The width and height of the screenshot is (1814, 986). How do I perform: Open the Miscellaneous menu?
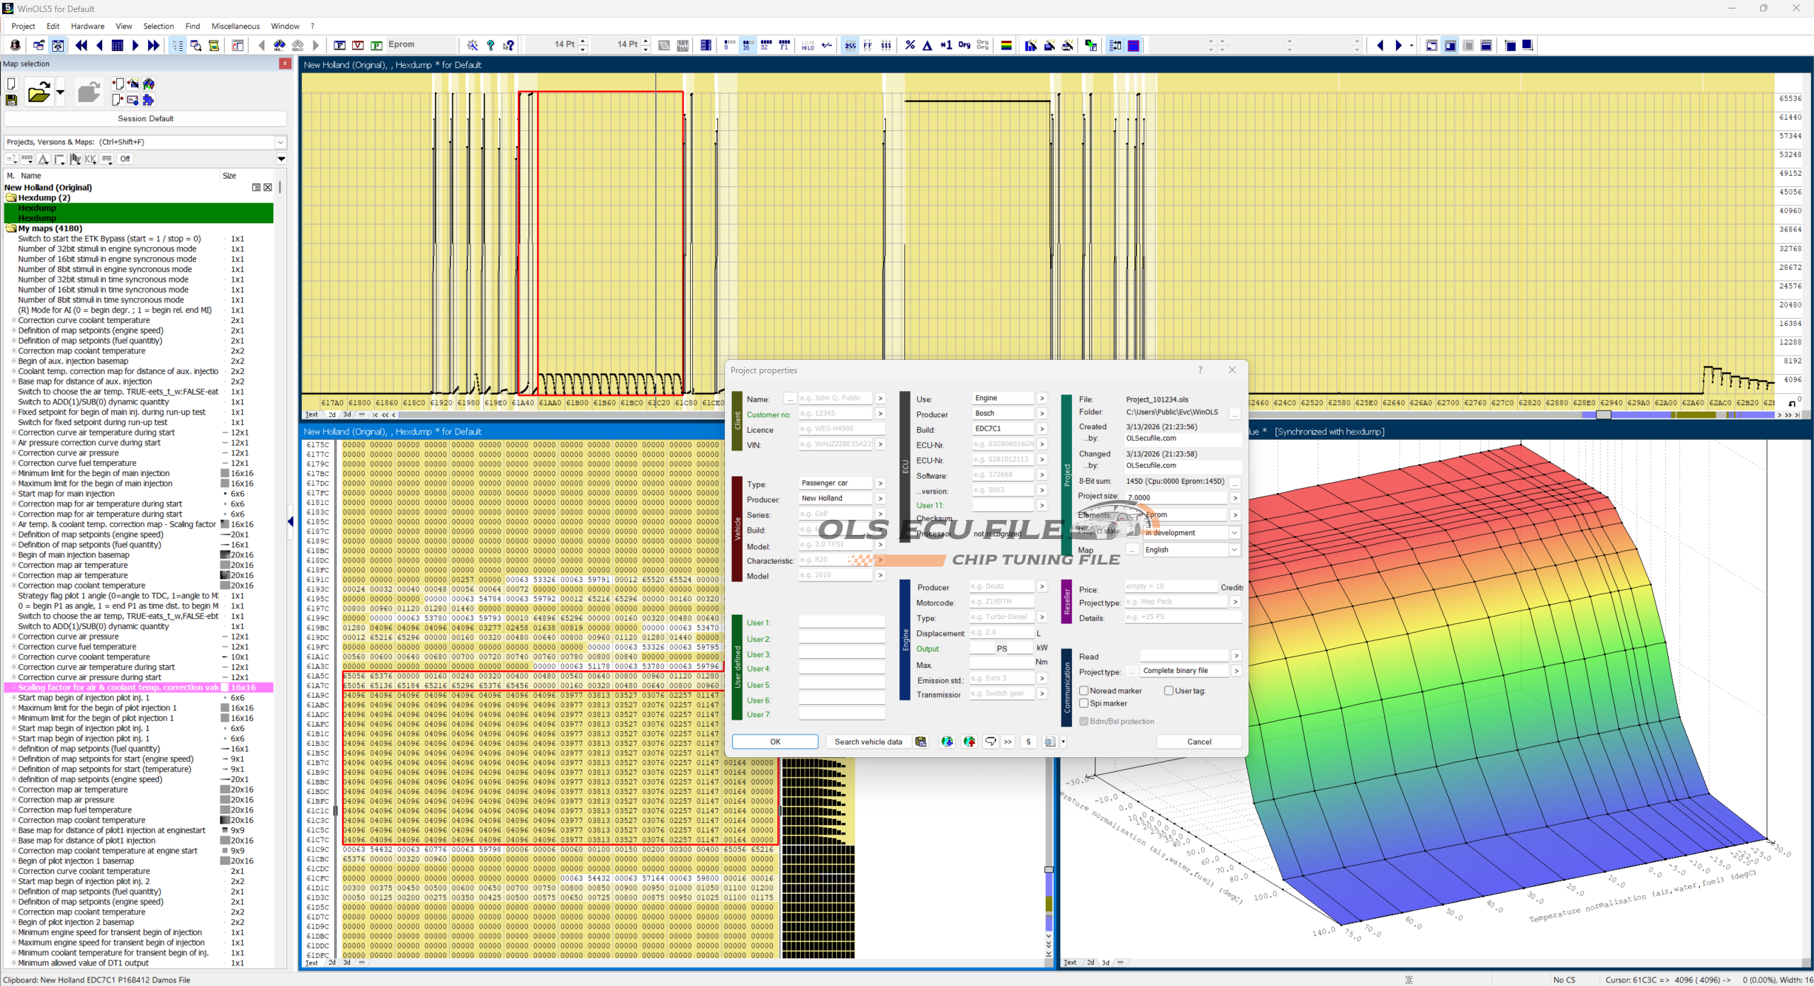click(235, 26)
